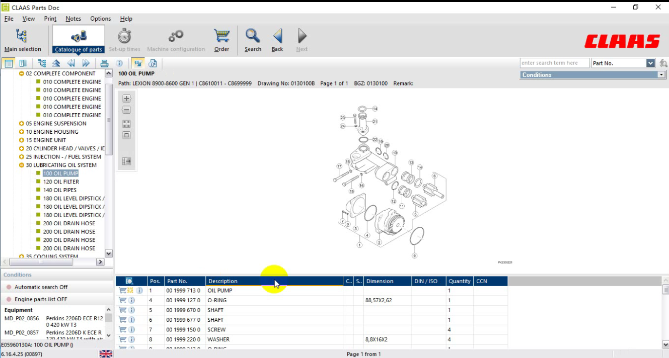Open the Main selection view
Screen dimensions: 669x358
(x=23, y=40)
